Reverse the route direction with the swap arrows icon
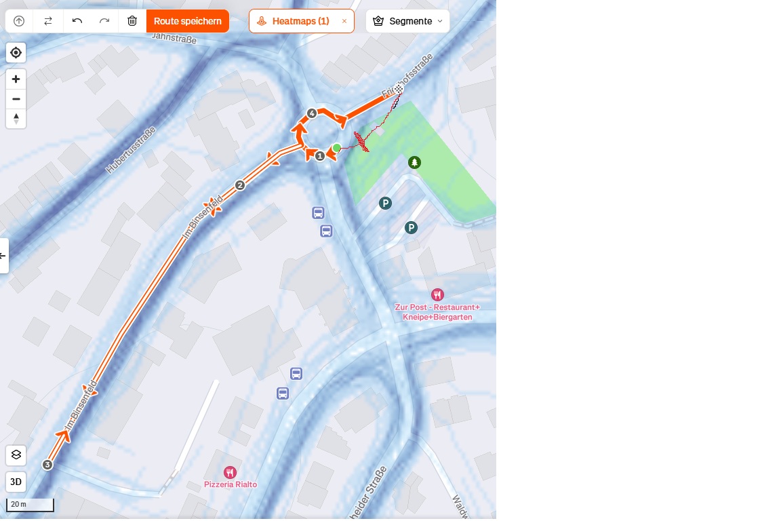The width and height of the screenshot is (781, 521). tap(48, 21)
